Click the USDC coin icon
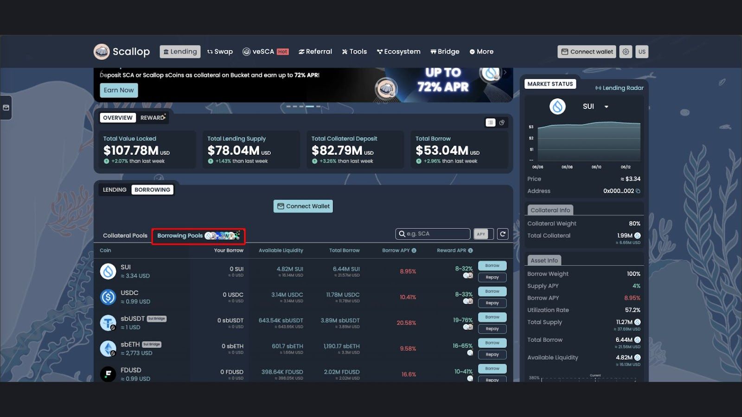 tap(108, 297)
